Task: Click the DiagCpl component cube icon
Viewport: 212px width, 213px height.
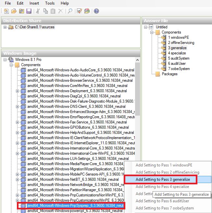Action: 23,96
